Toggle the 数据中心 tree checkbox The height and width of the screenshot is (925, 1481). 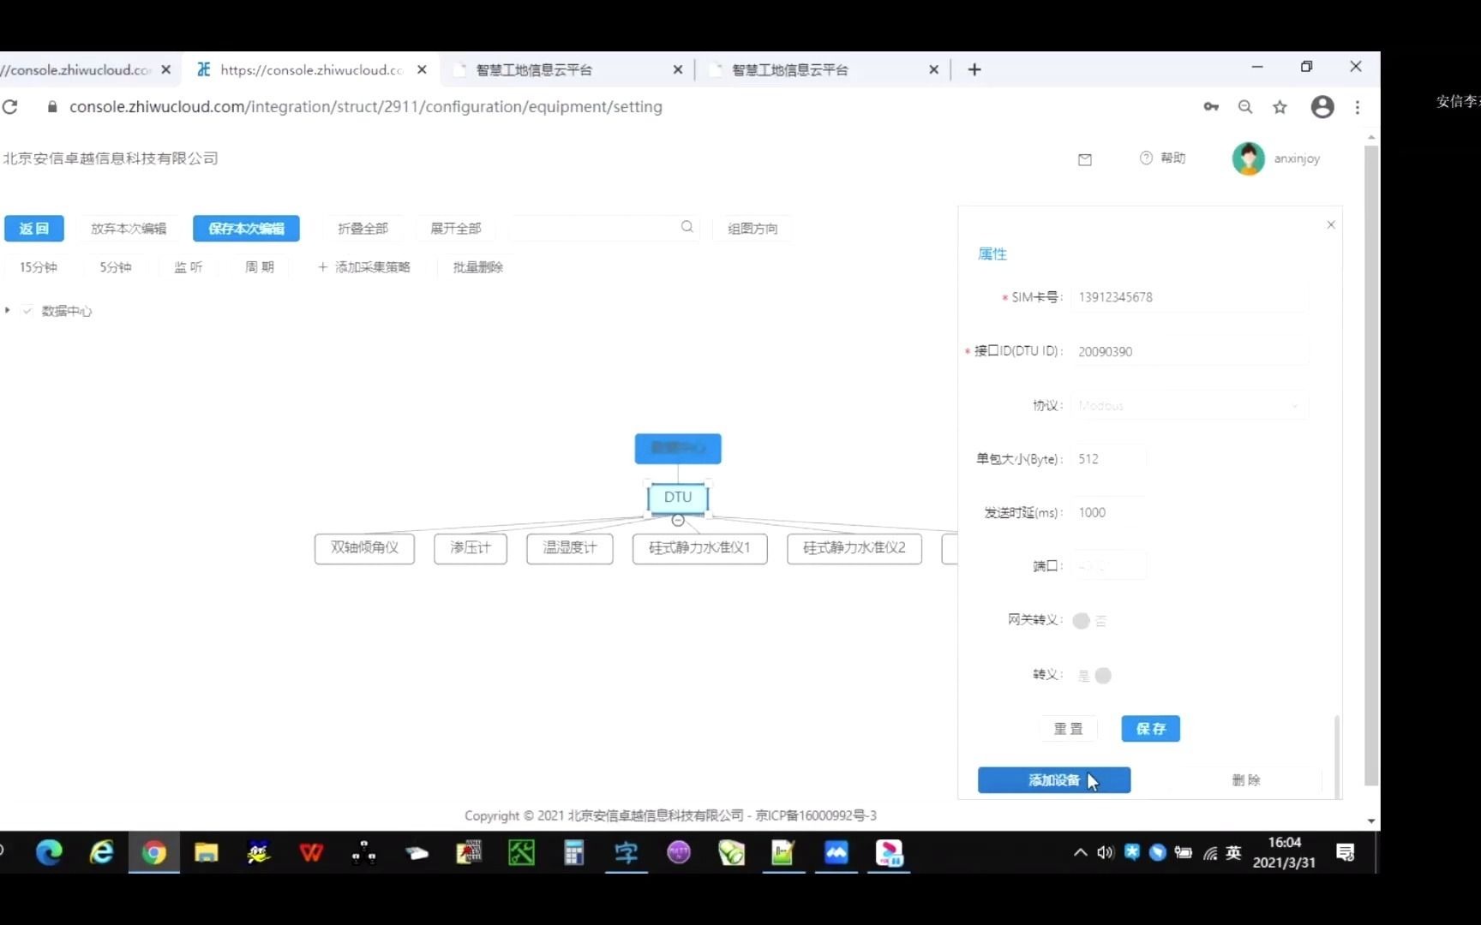(27, 311)
